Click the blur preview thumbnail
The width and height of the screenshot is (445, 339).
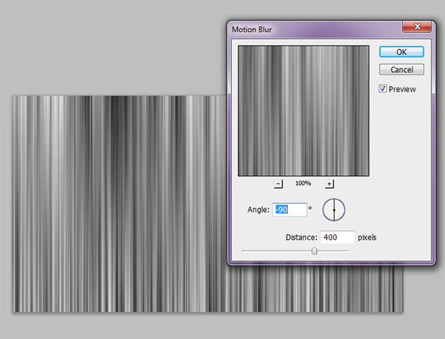303,111
